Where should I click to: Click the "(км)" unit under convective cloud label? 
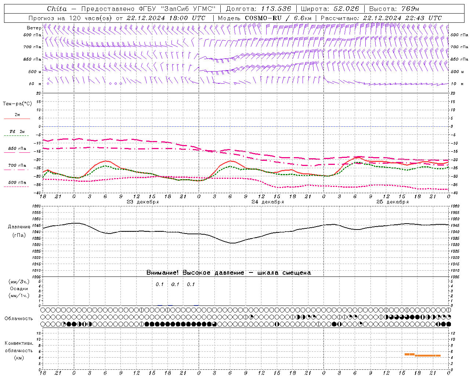pyautogui.click(x=19, y=358)
